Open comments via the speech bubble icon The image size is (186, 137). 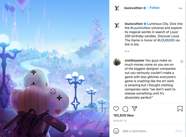(x=125, y=109)
